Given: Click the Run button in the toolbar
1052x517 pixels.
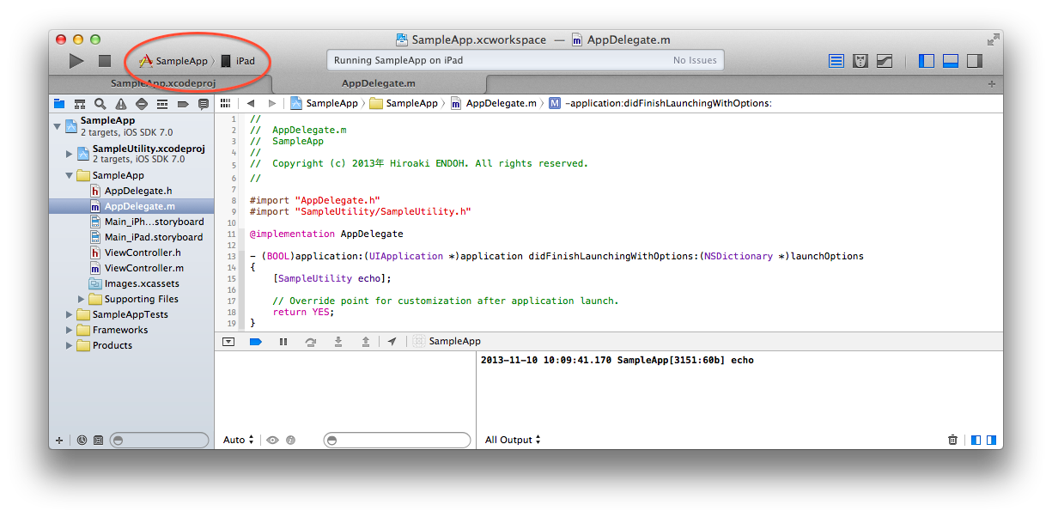Looking at the screenshot, I should 76,61.
